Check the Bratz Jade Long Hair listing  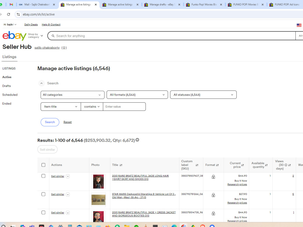click(x=43, y=176)
